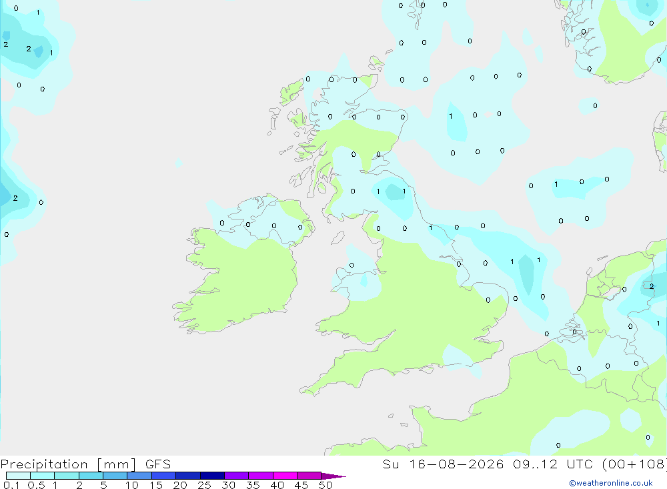
Task: Click the legend label '25'
Action: pos(204,485)
